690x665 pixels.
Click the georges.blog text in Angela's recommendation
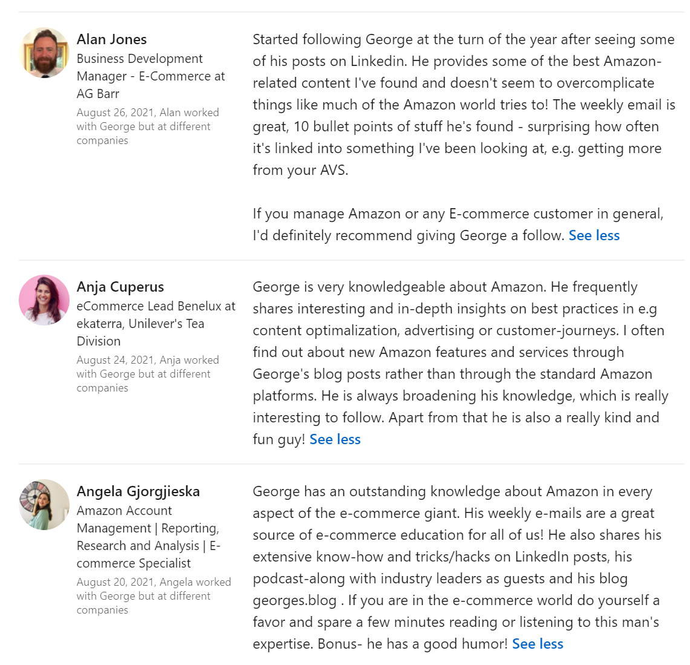[x=295, y=600]
